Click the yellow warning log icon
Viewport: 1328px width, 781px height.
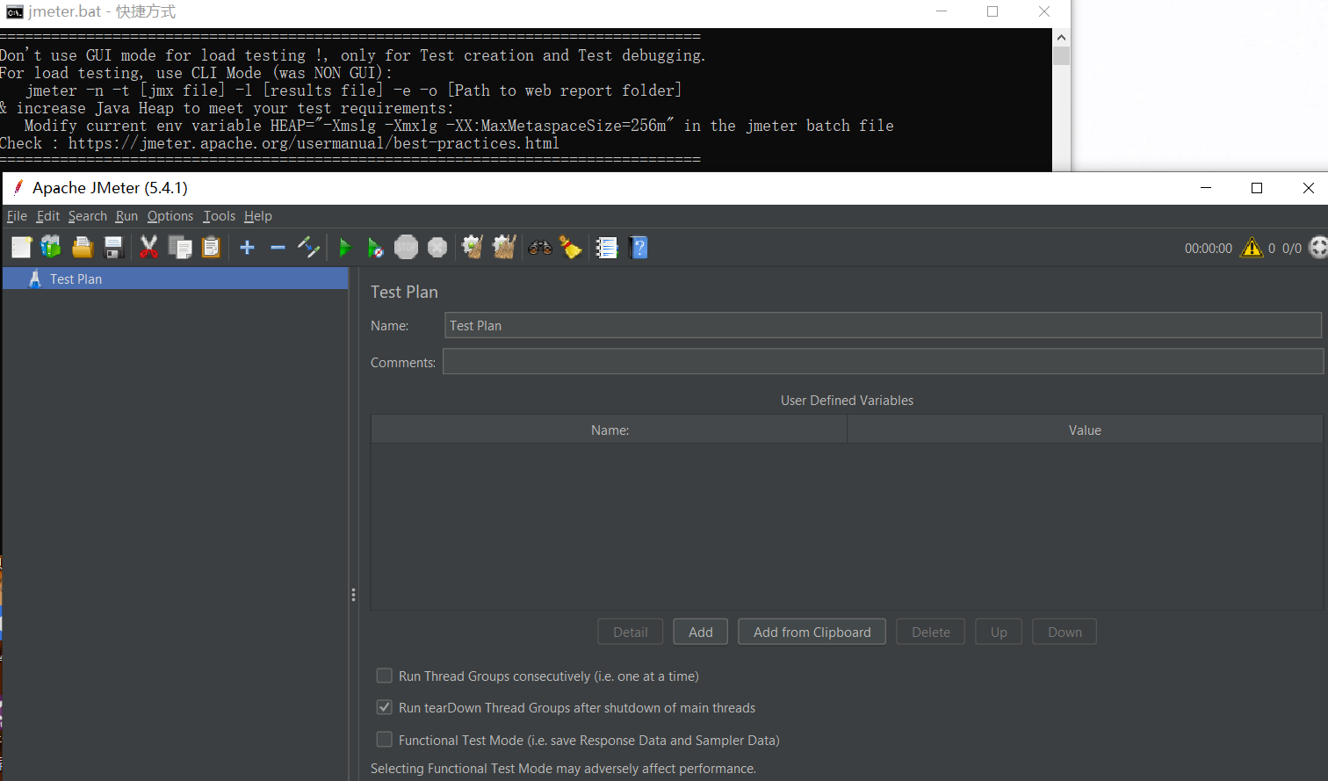click(1252, 248)
